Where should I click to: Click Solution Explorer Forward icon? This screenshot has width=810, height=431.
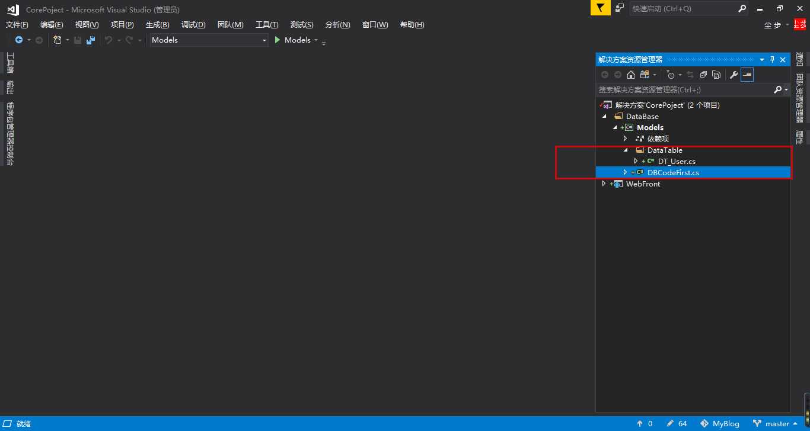[618, 75]
